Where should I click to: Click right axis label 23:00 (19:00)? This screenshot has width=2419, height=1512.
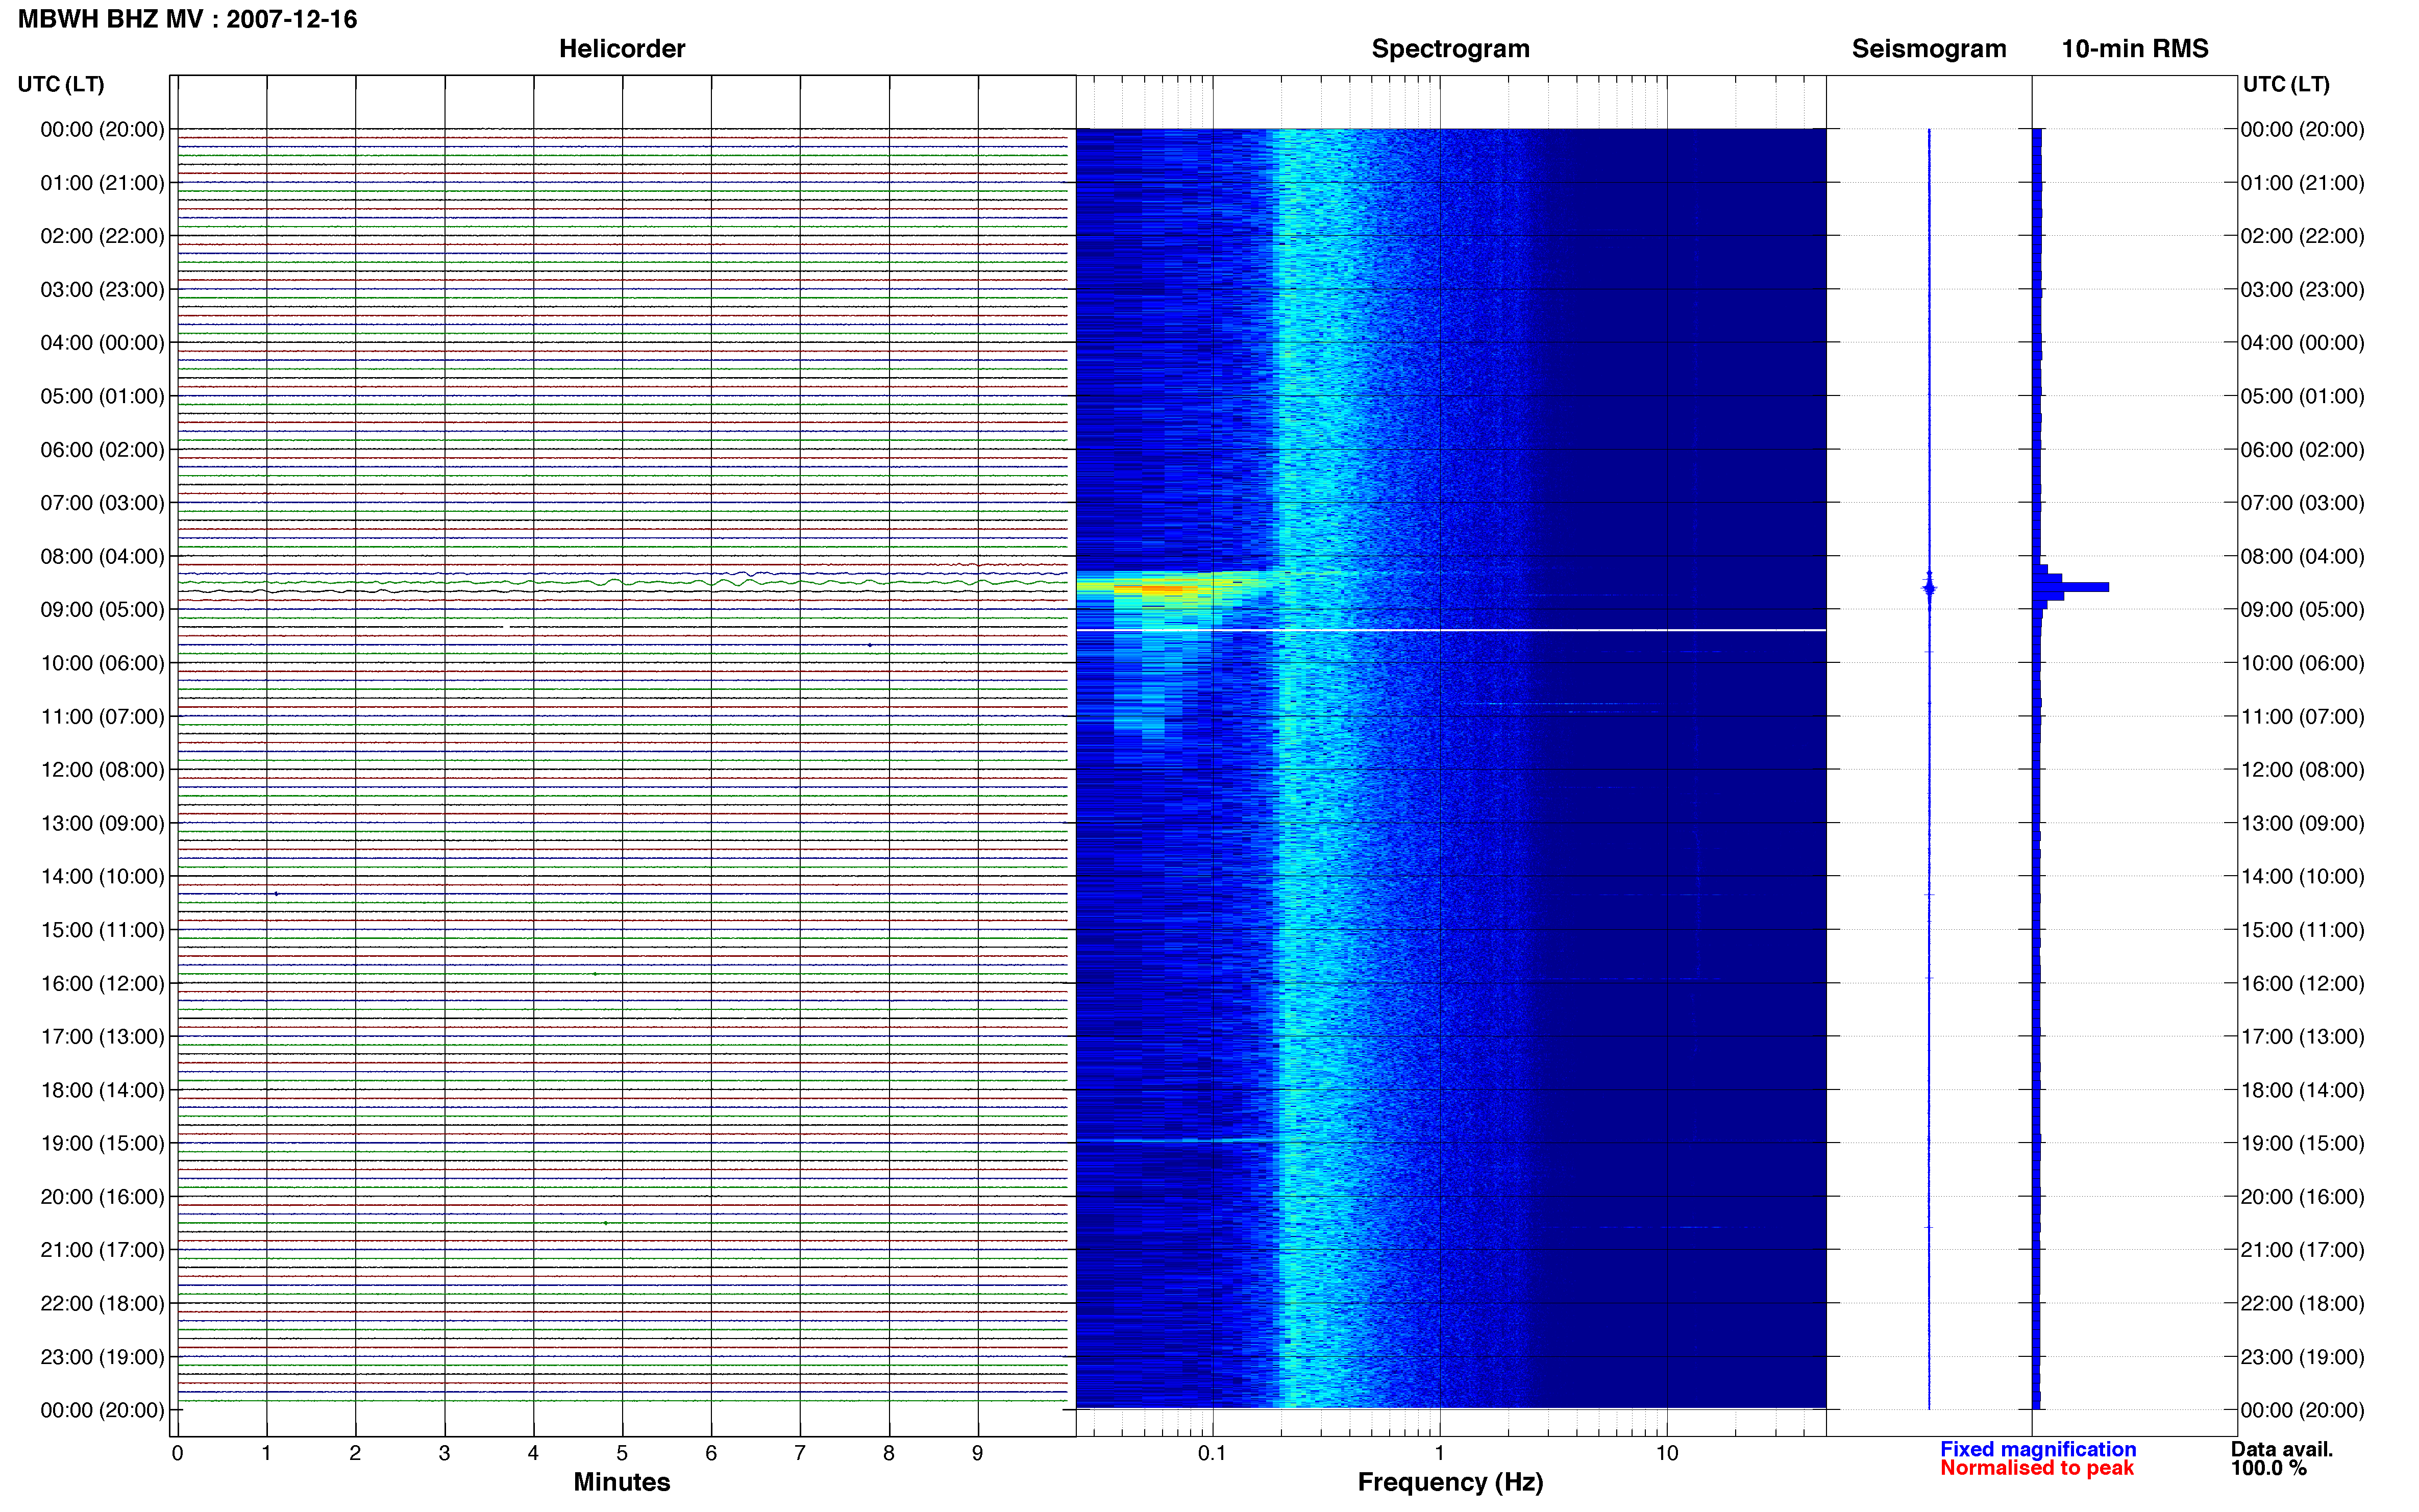coord(2302,1357)
